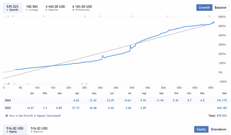The image size is (231, 135).
Task: Click the 2024 June value 23.29
Action: [x=110, y=100]
